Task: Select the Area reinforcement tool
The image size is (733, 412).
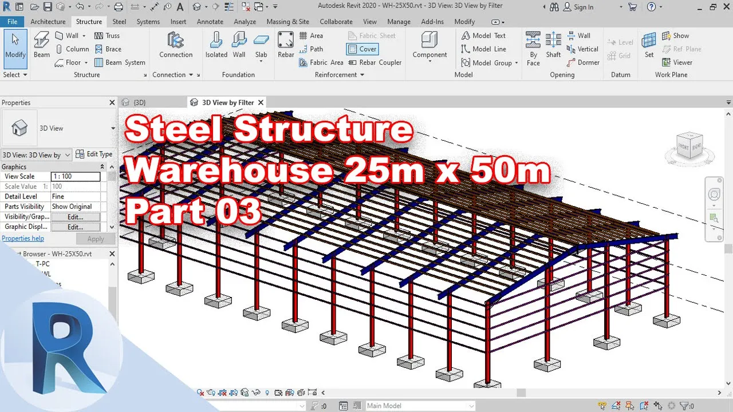Action: pos(311,35)
